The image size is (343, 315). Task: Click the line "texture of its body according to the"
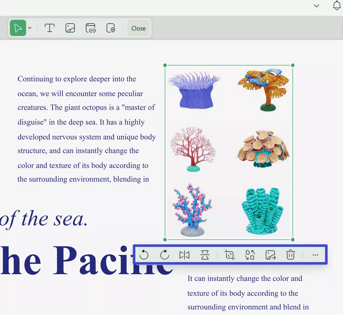tap(243, 293)
